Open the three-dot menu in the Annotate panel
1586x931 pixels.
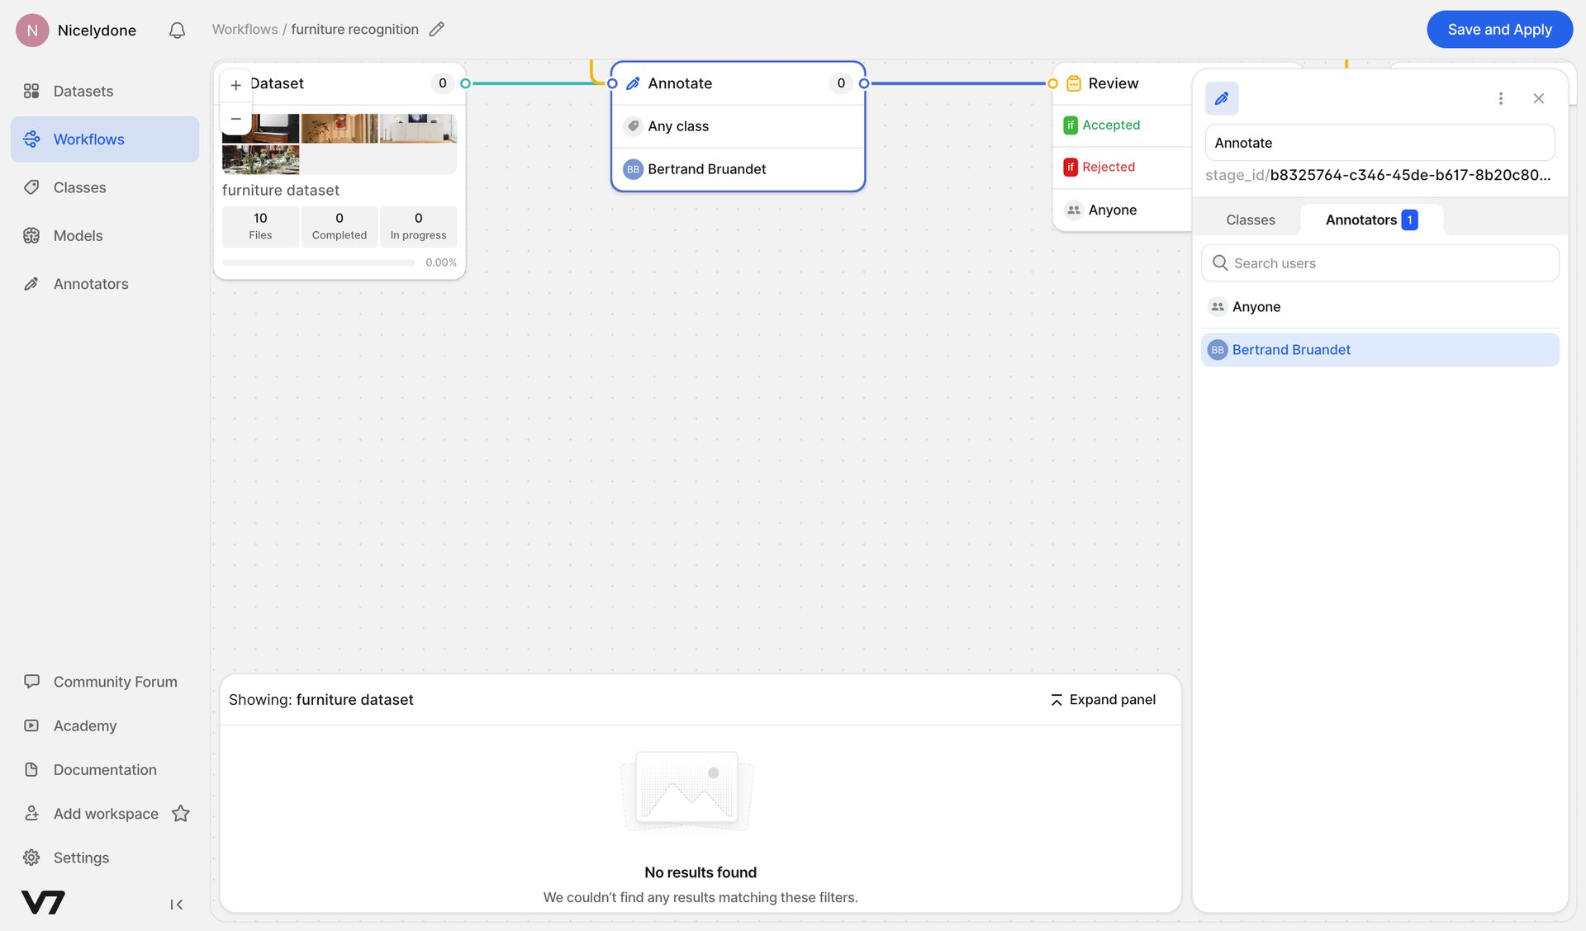(x=1501, y=98)
